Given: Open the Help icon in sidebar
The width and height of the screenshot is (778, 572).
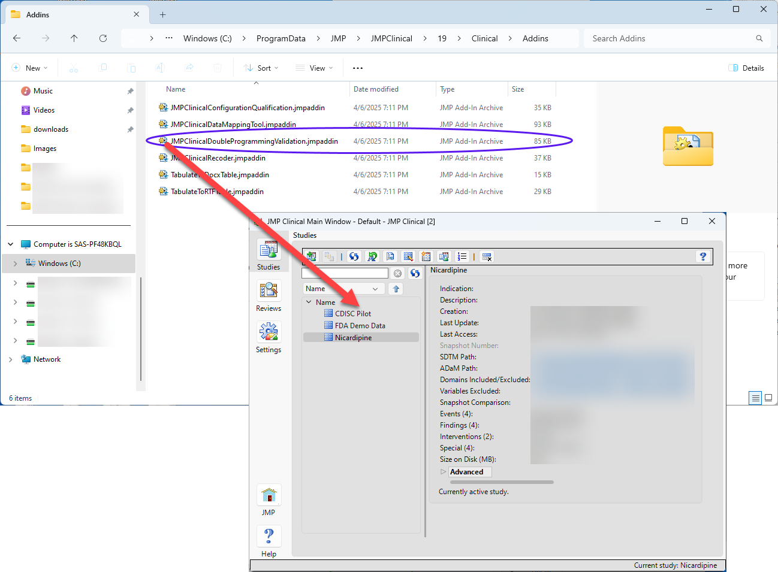Looking at the screenshot, I should coord(269,537).
